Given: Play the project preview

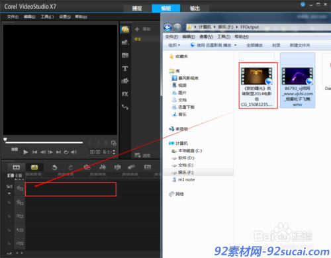Looking at the screenshot, I should [26, 152].
